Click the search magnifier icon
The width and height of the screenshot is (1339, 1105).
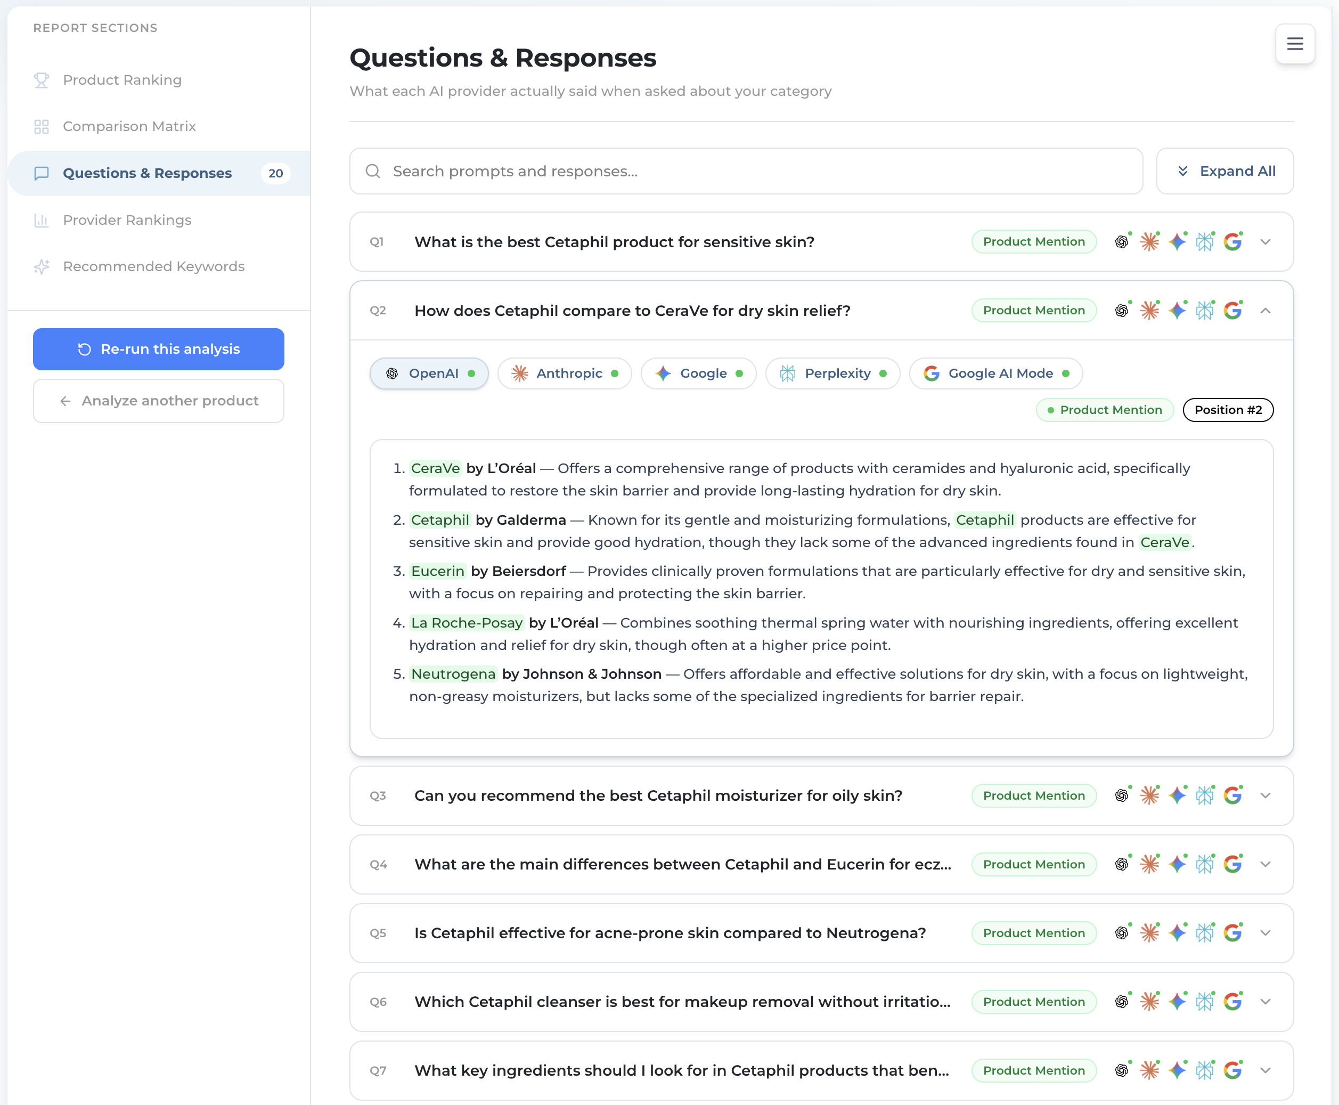pyautogui.click(x=373, y=171)
